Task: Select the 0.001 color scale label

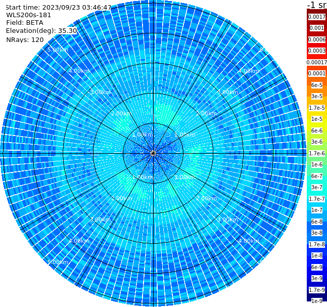Action: (317, 28)
